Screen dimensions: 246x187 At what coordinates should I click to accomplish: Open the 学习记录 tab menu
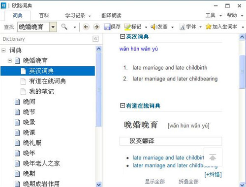pos(78,16)
